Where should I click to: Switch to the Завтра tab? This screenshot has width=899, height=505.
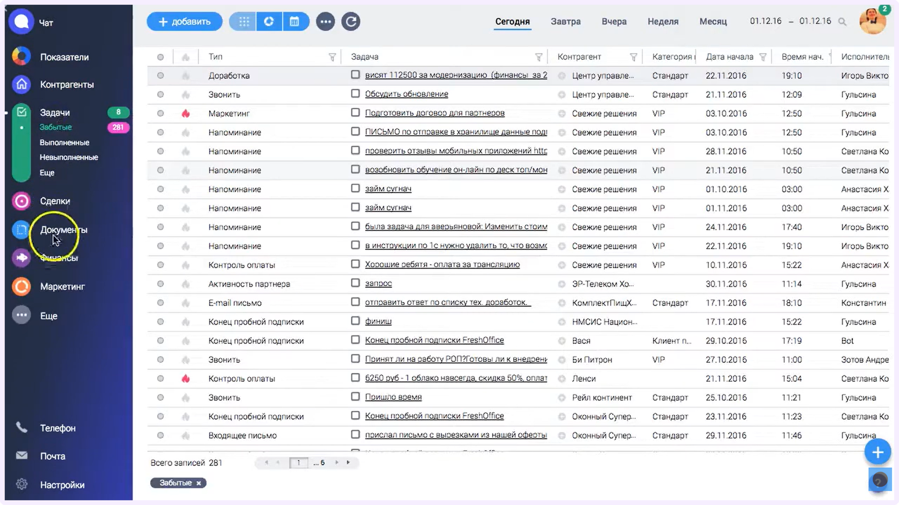point(565,22)
